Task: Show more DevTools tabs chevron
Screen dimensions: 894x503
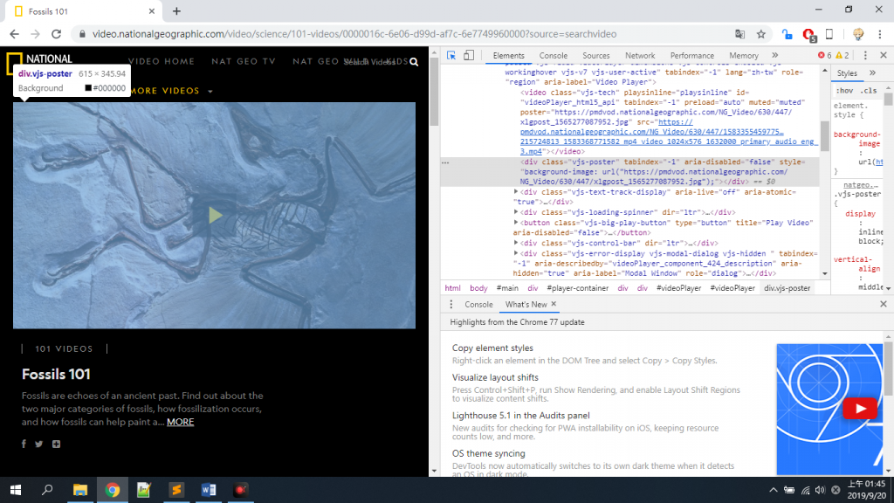Action: pyautogui.click(x=775, y=55)
